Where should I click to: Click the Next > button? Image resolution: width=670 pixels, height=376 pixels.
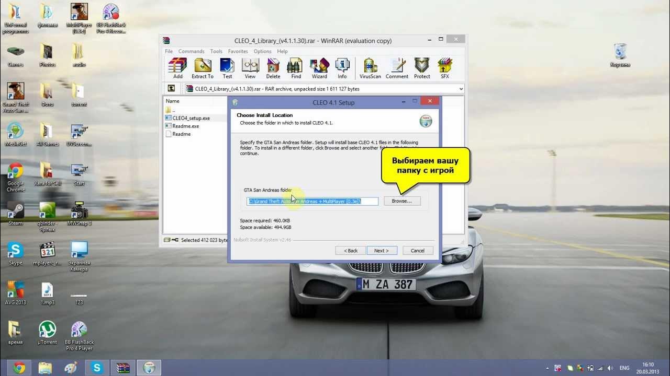point(382,251)
